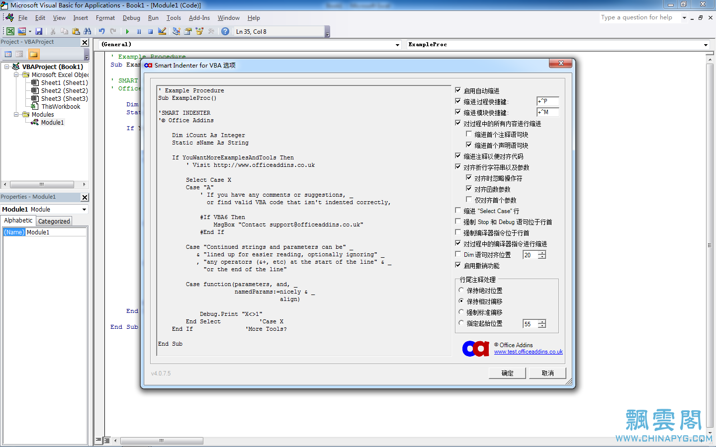Open the Add-Ins menu
The height and width of the screenshot is (447, 716).
coord(199,18)
